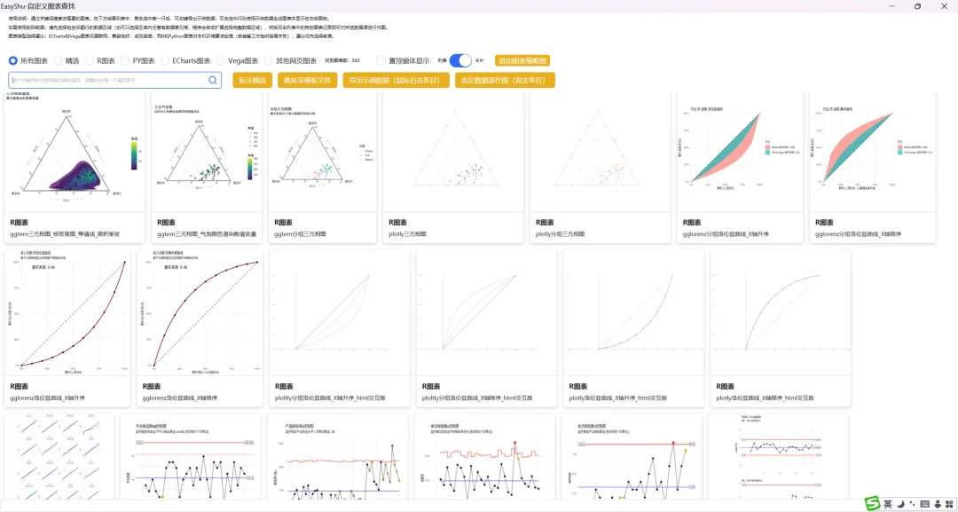Select gglorenz分组洛伦兹曲线_X轴降序 chart thumbnail

click(873, 152)
